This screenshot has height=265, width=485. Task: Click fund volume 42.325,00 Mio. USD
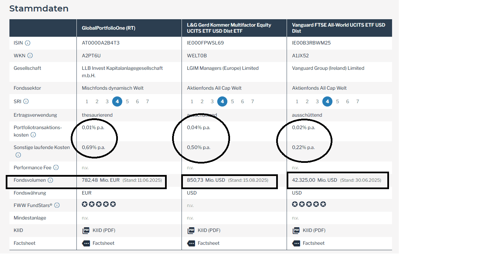click(315, 180)
